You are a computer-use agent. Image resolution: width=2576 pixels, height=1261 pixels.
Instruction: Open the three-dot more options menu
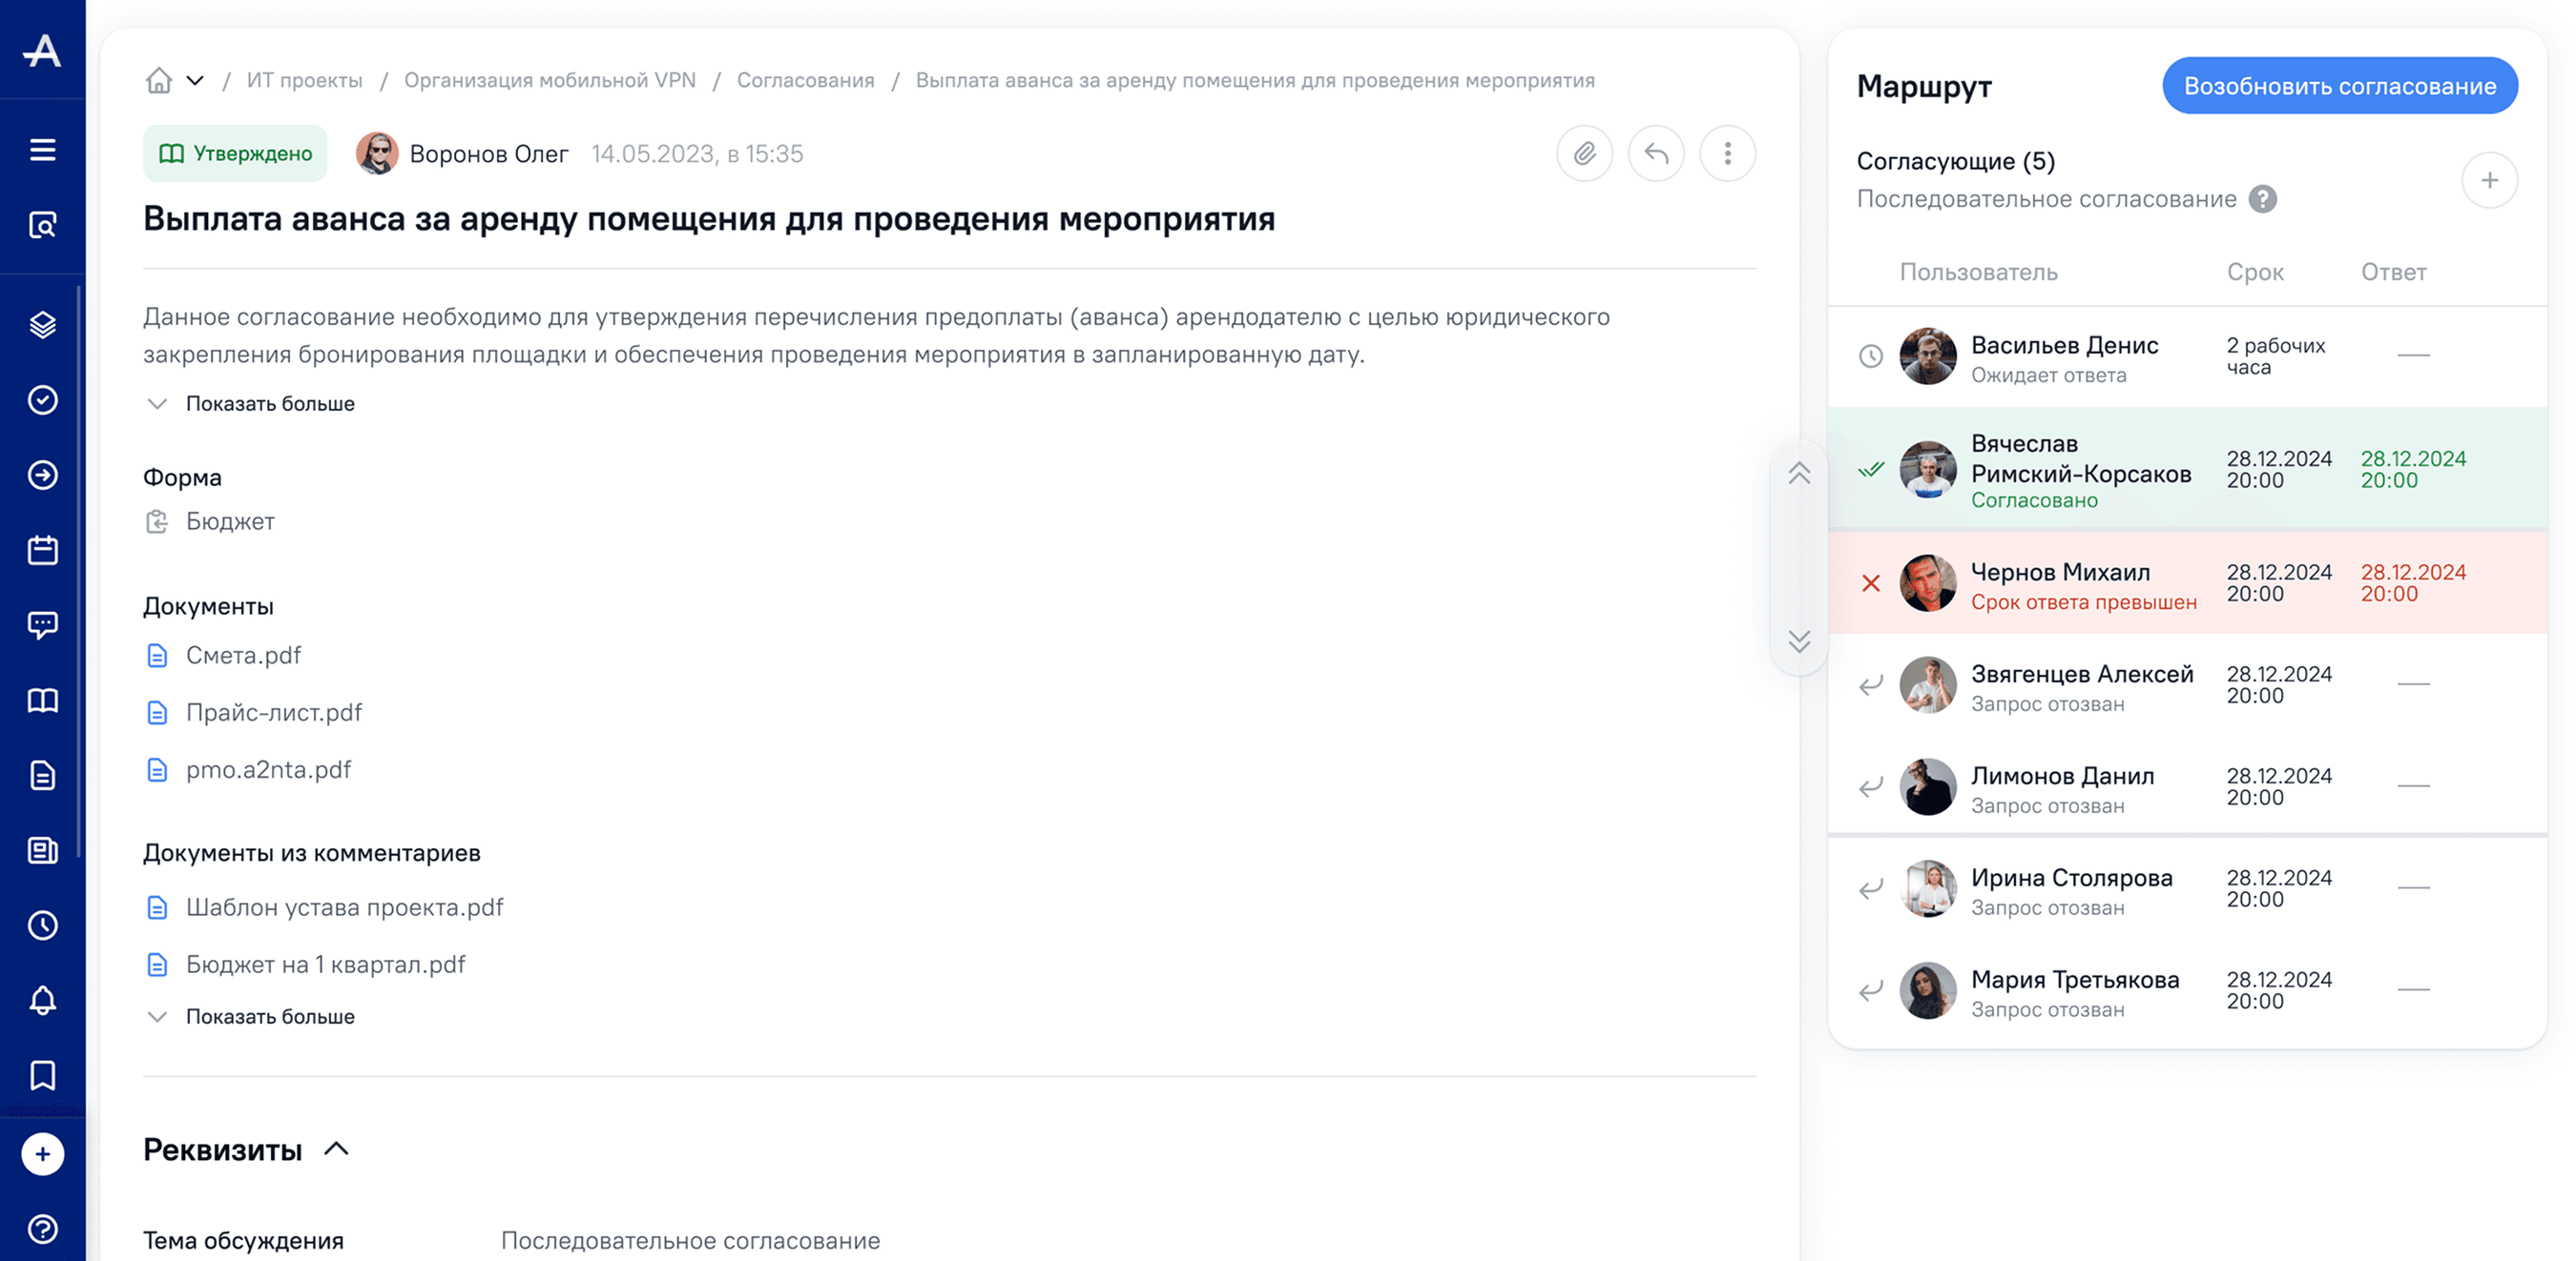pos(1727,153)
